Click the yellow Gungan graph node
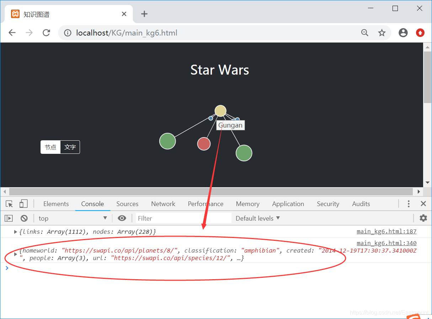Image resolution: width=432 pixels, height=319 pixels. pyautogui.click(x=220, y=111)
